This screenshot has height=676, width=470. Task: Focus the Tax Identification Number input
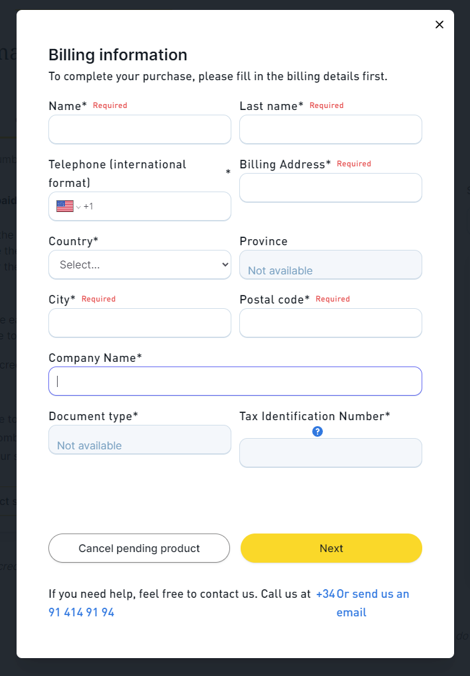pos(330,453)
